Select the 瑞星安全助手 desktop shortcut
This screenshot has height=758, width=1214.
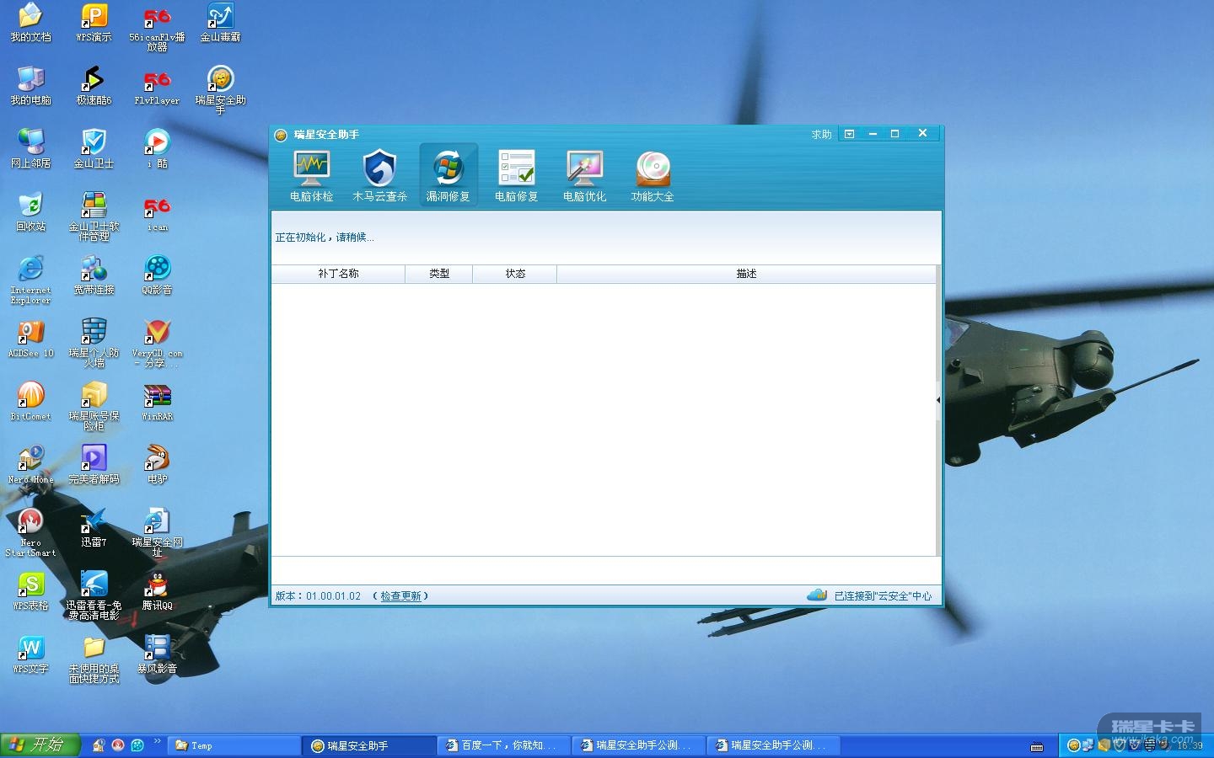(220, 90)
